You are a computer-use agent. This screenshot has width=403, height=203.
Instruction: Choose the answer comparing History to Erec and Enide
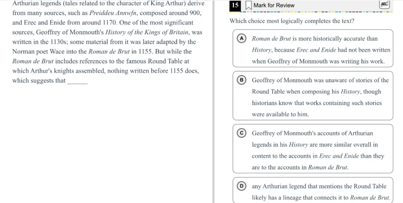click(313, 149)
